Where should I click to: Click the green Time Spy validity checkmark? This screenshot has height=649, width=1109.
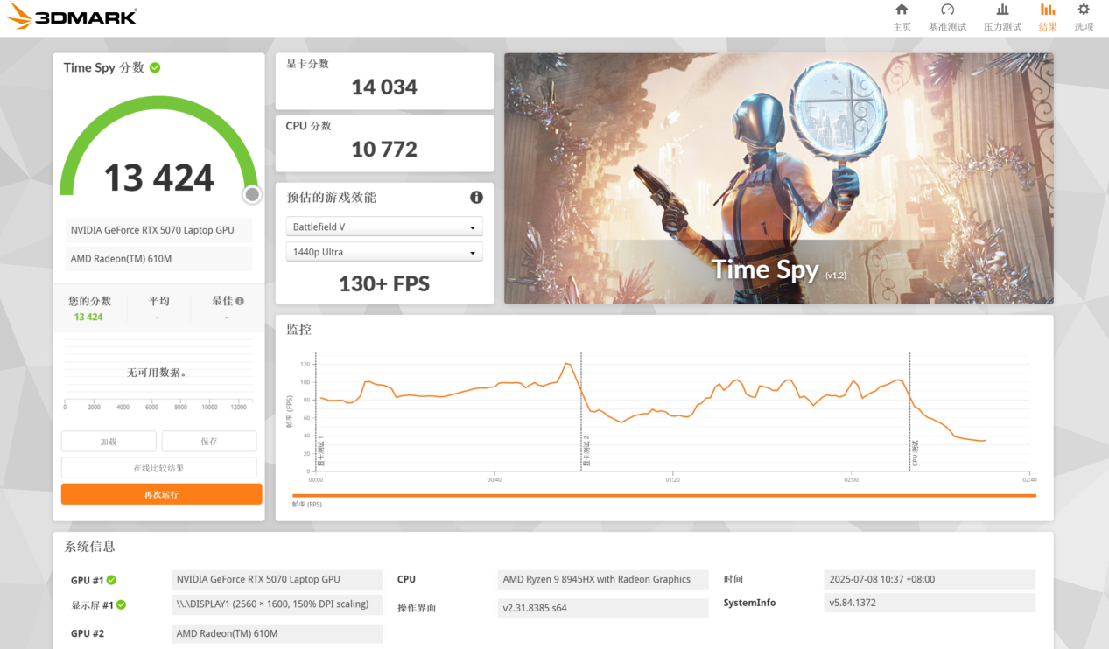(x=155, y=67)
